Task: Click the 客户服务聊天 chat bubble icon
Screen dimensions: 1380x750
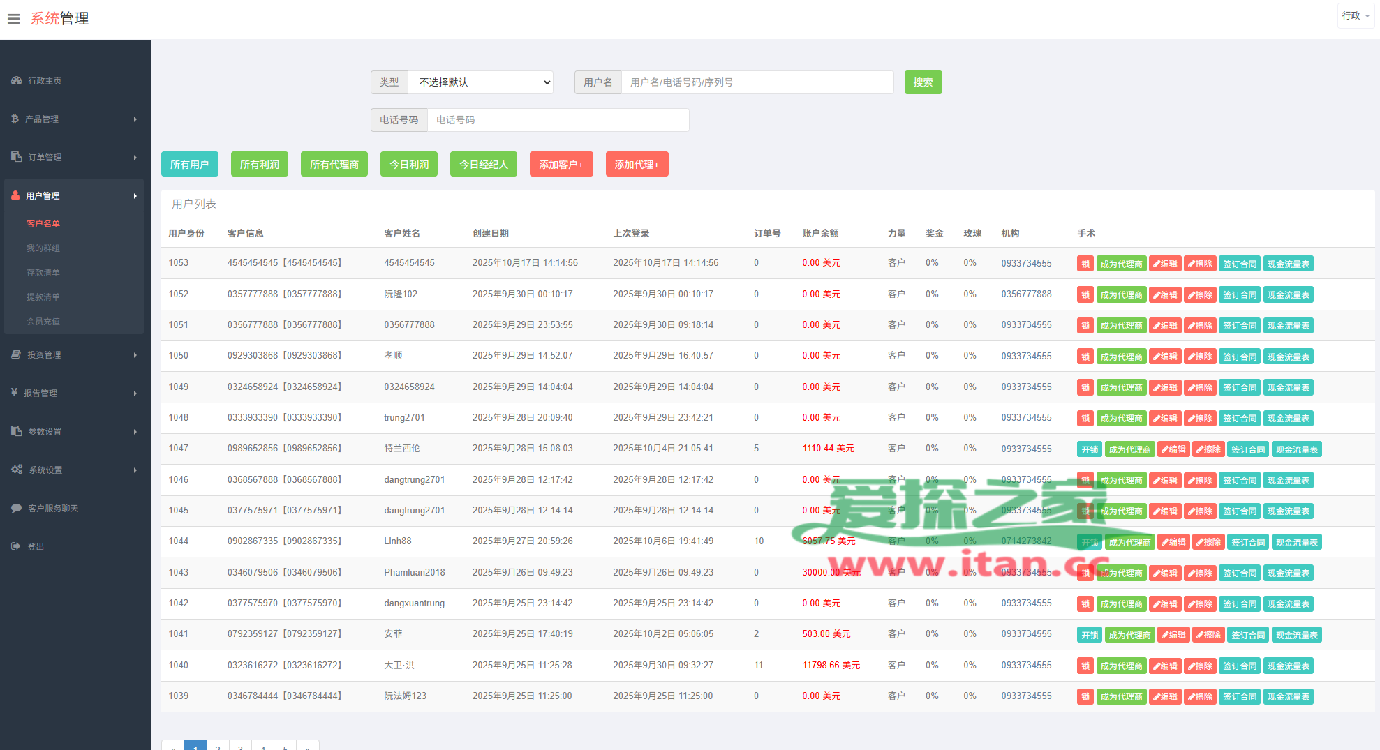Action: (x=16, y=509)
